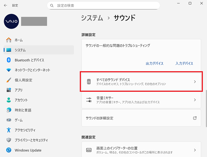Click the プライバシー shield icon

(x=9, y=140)
